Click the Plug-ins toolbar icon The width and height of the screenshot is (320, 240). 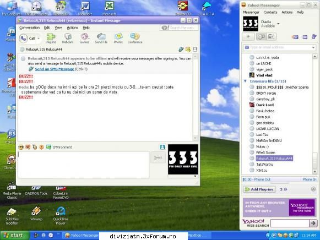[x=51, y=38]
